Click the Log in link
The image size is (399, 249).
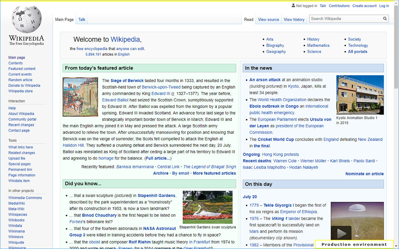click(384, 6)
